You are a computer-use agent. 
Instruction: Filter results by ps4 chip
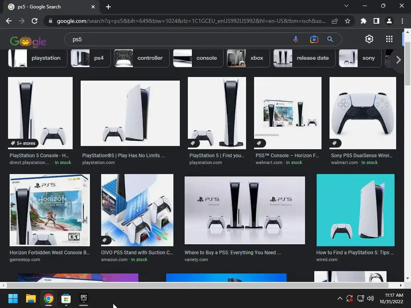pos(91,58)
